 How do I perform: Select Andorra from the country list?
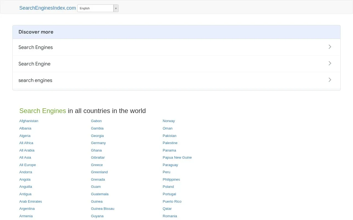(26, 172)
